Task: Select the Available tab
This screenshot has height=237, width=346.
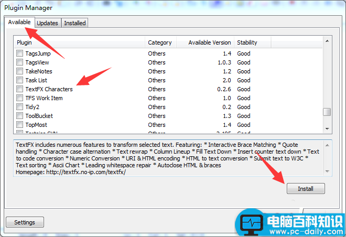Action: (x=19, y=23)
